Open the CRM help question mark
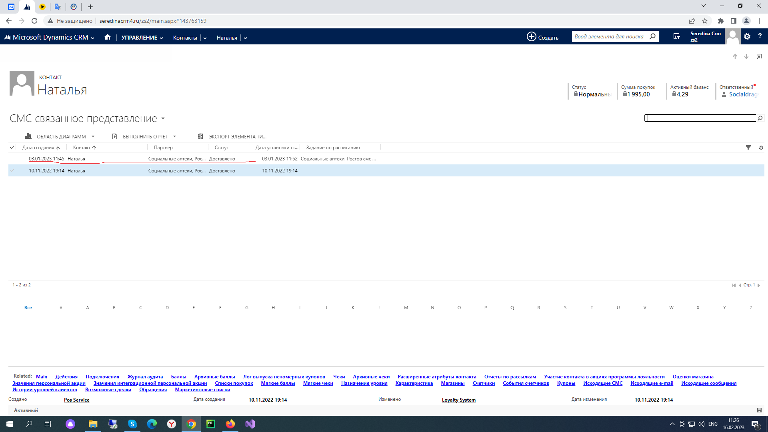The image size is (768, 432). (x=760, y=36)
